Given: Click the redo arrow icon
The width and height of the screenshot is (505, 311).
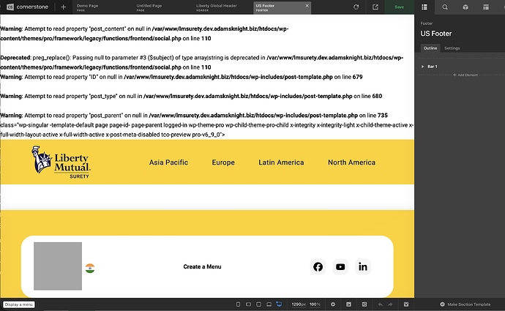Looking at the screenshot, I should pos(390,304).
